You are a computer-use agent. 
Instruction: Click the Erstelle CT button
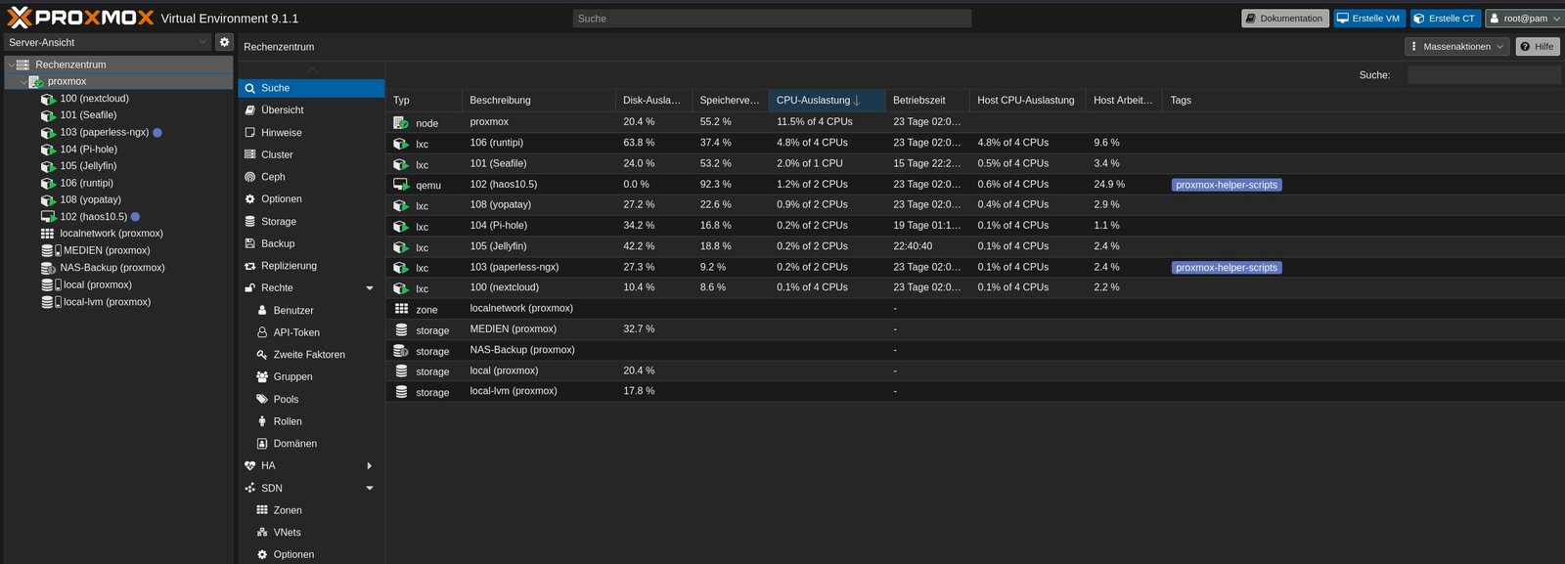(x=1445, y=18)
